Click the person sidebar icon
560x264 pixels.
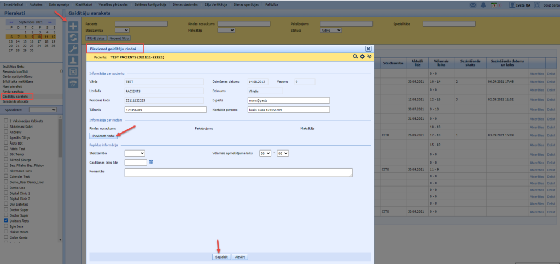pos(73,61)
